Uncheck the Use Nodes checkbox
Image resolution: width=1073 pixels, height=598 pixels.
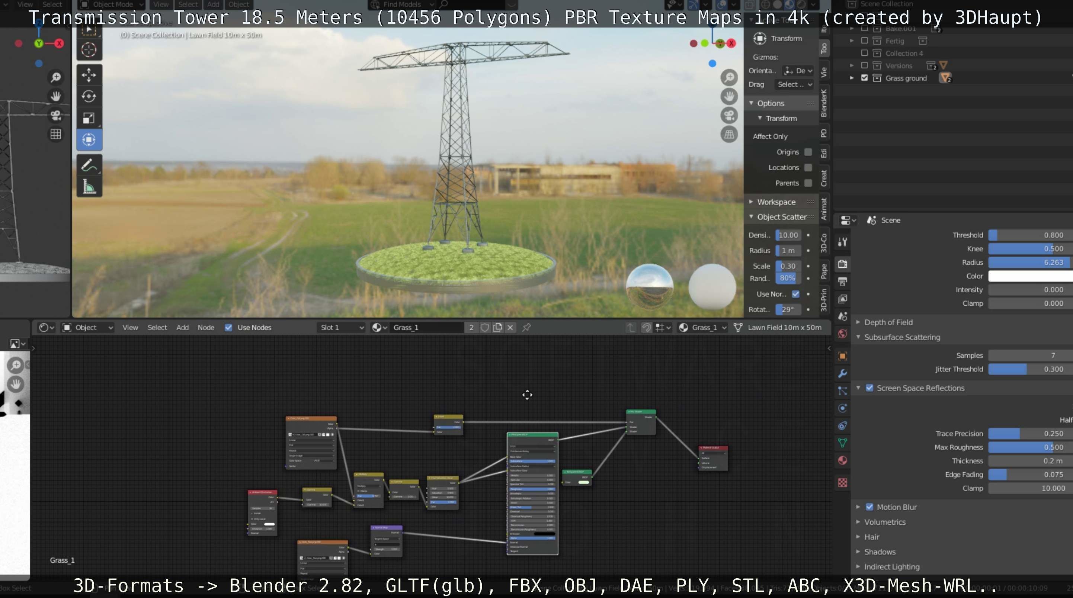click(x=228, y=327)
